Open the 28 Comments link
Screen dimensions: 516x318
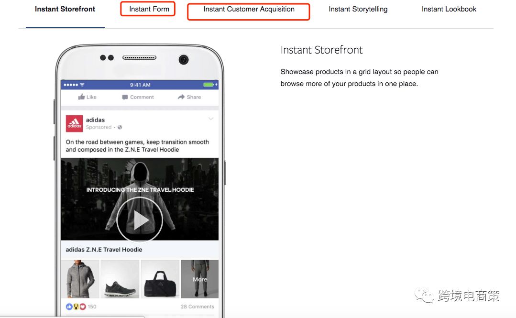198,306
